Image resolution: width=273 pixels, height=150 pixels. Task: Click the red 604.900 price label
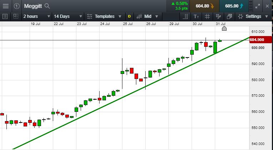click(257, 40)
